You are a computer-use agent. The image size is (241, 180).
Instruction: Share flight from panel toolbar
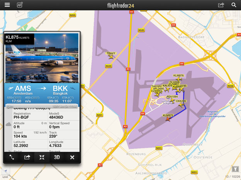pos(27,157)
